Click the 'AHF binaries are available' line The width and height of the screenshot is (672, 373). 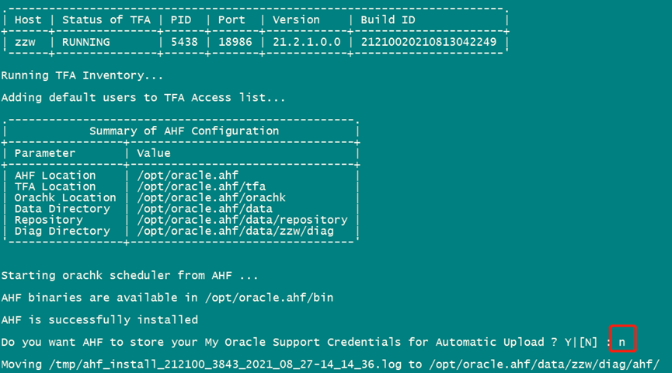point(167,298)
